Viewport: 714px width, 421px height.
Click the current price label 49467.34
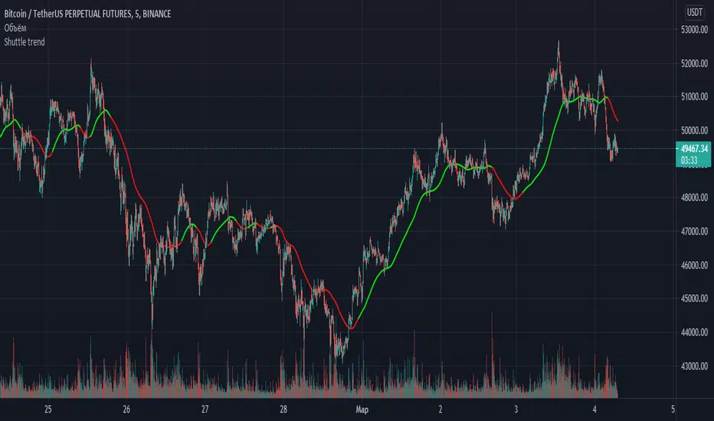[x=694, y=148]
